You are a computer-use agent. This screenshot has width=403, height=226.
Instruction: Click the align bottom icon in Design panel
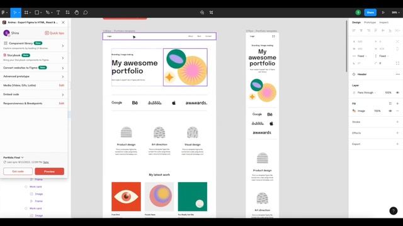coord(390,31)
